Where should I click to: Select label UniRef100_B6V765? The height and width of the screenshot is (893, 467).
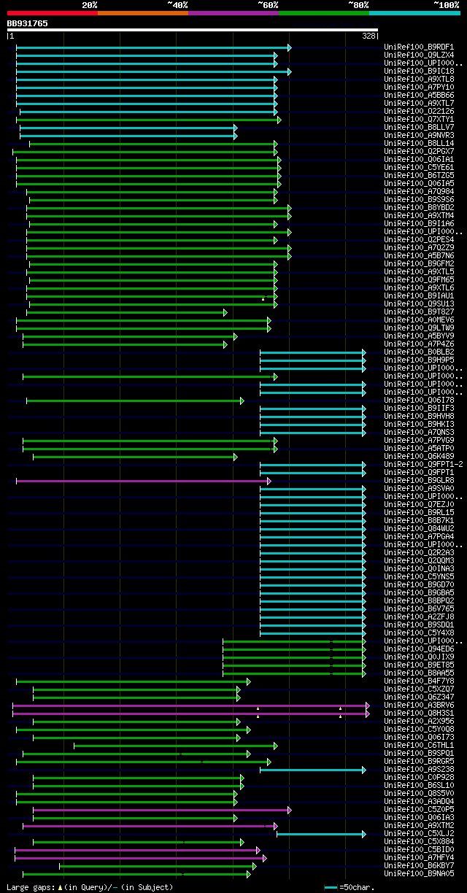tap(419, 609)
